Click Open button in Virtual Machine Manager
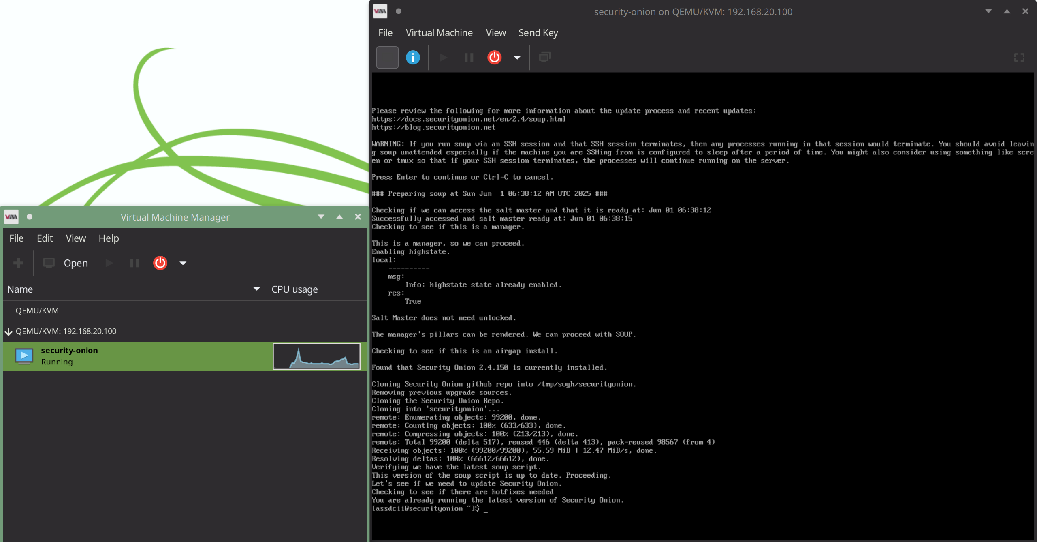Screen dimensions: 1037x542 [x=66, y=263]
